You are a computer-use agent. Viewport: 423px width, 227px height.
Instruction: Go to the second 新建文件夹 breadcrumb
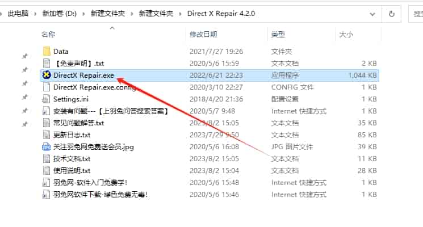pos(156,14)
